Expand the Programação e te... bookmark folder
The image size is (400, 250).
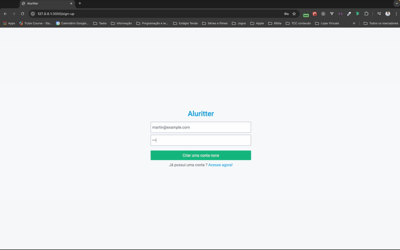(152, 23)
